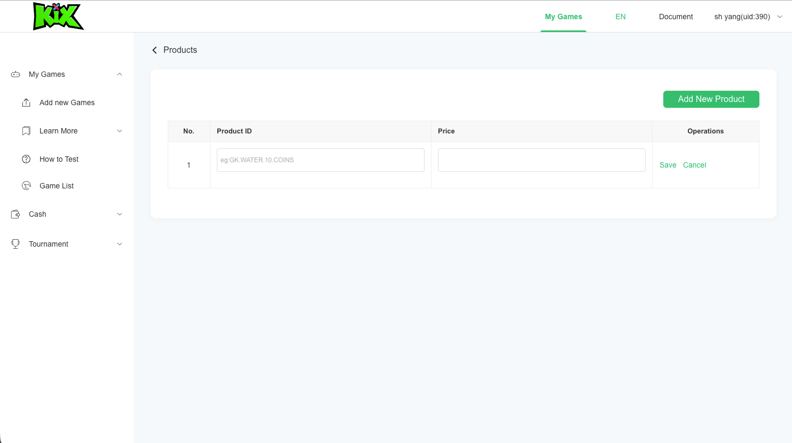Open the Document menu item
This screenshot has height=443, width=792.
point(676,17)
